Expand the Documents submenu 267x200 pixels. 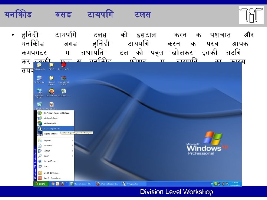(x=56, y=146)
